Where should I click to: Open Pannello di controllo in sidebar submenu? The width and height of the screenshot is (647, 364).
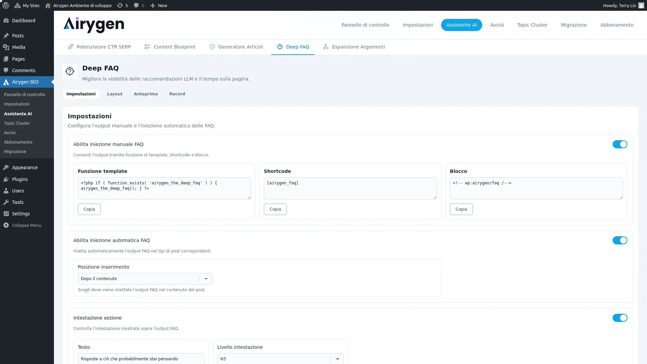pyautogui.click(x=25, y=95)
